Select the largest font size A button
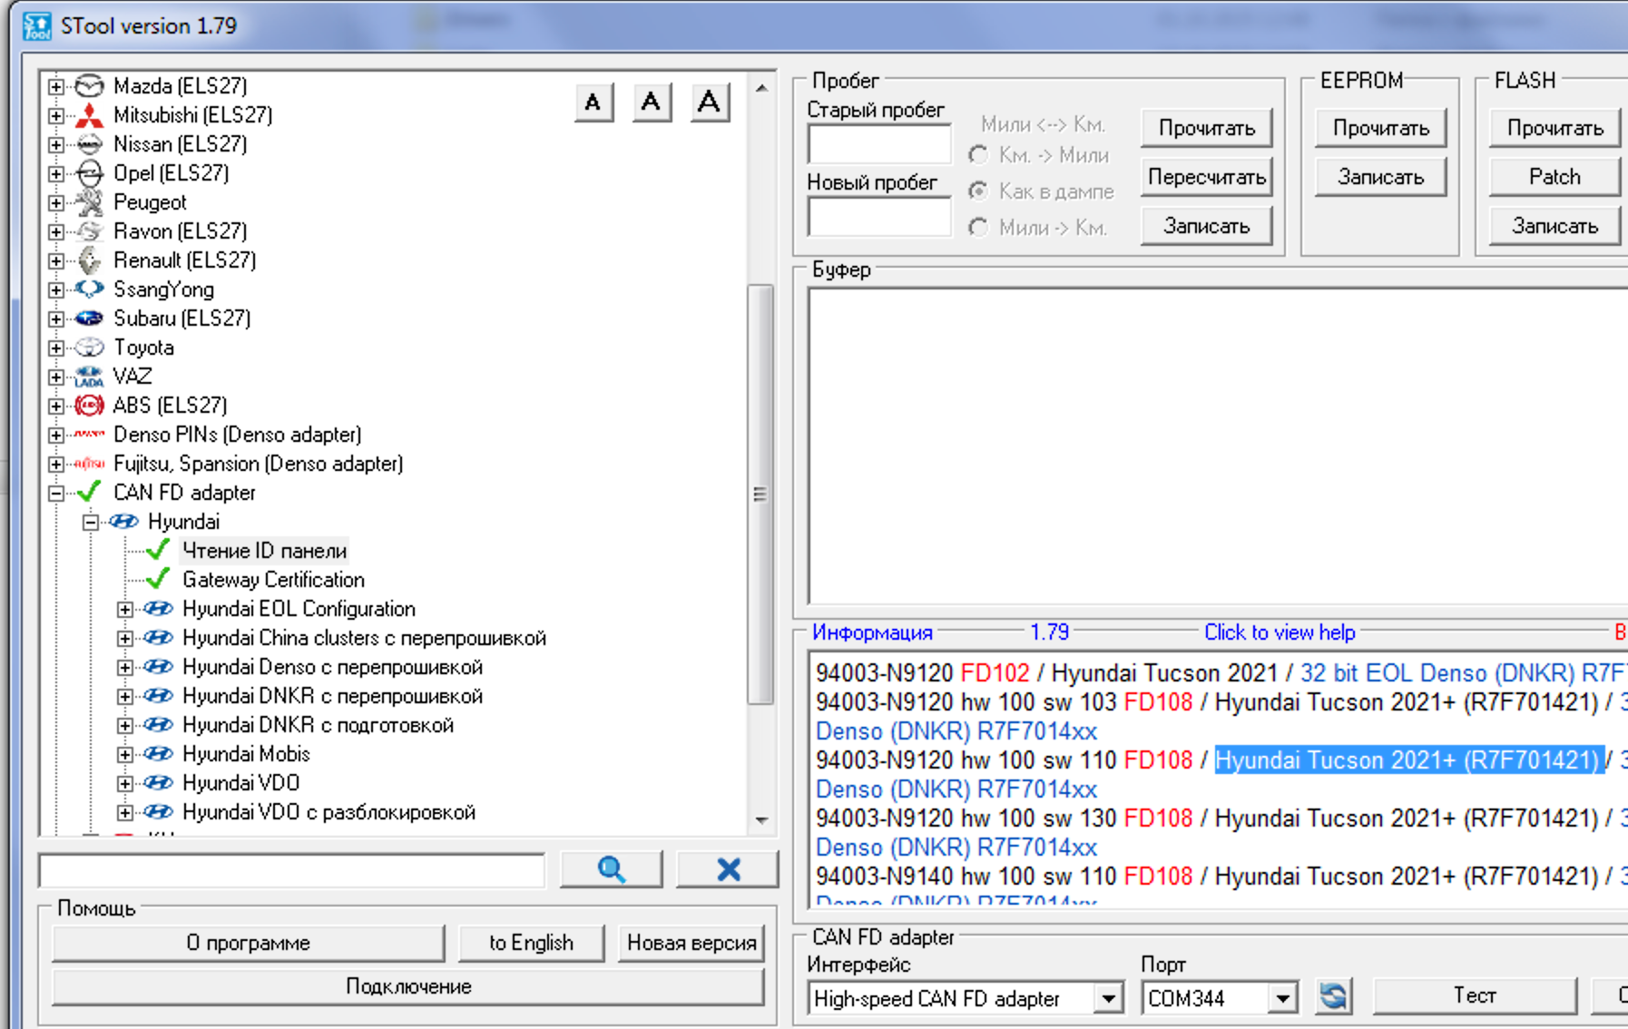Viewport: 1628px width, 1029px height. click(709, 103)
